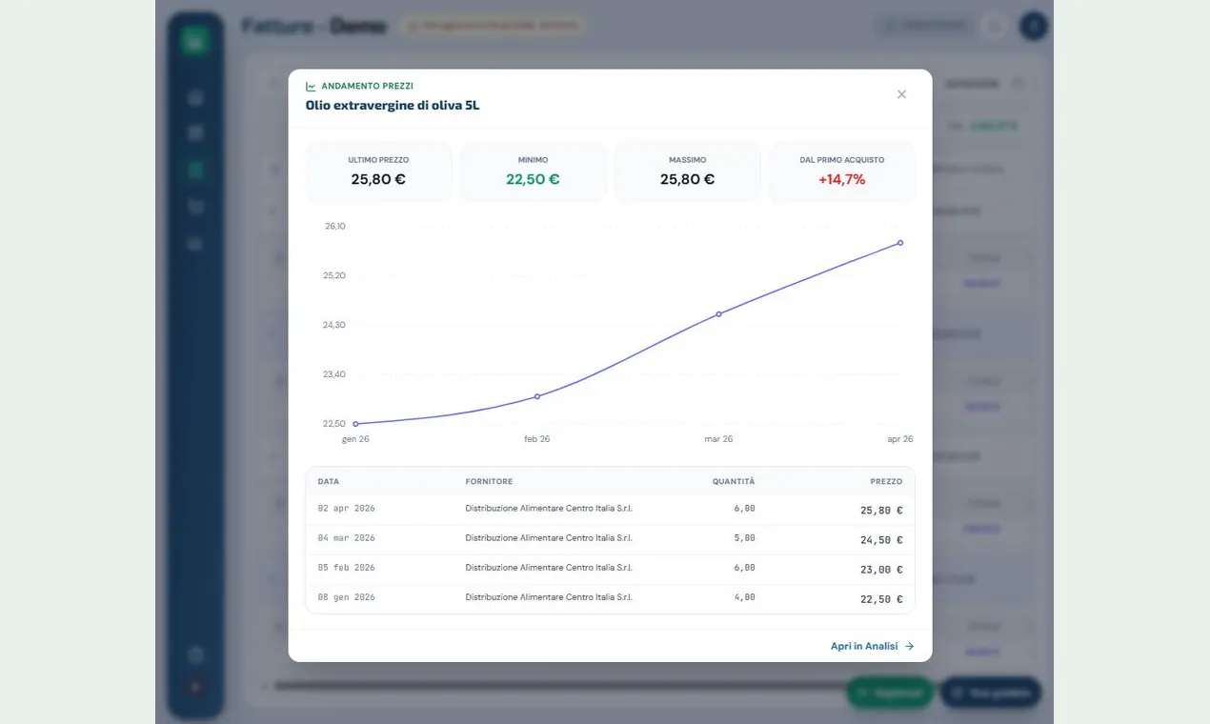Click the Minimo card showing 22,50 €
Image resolution: width=1210 pixels, height=724 pixels.
click(533, 171)
